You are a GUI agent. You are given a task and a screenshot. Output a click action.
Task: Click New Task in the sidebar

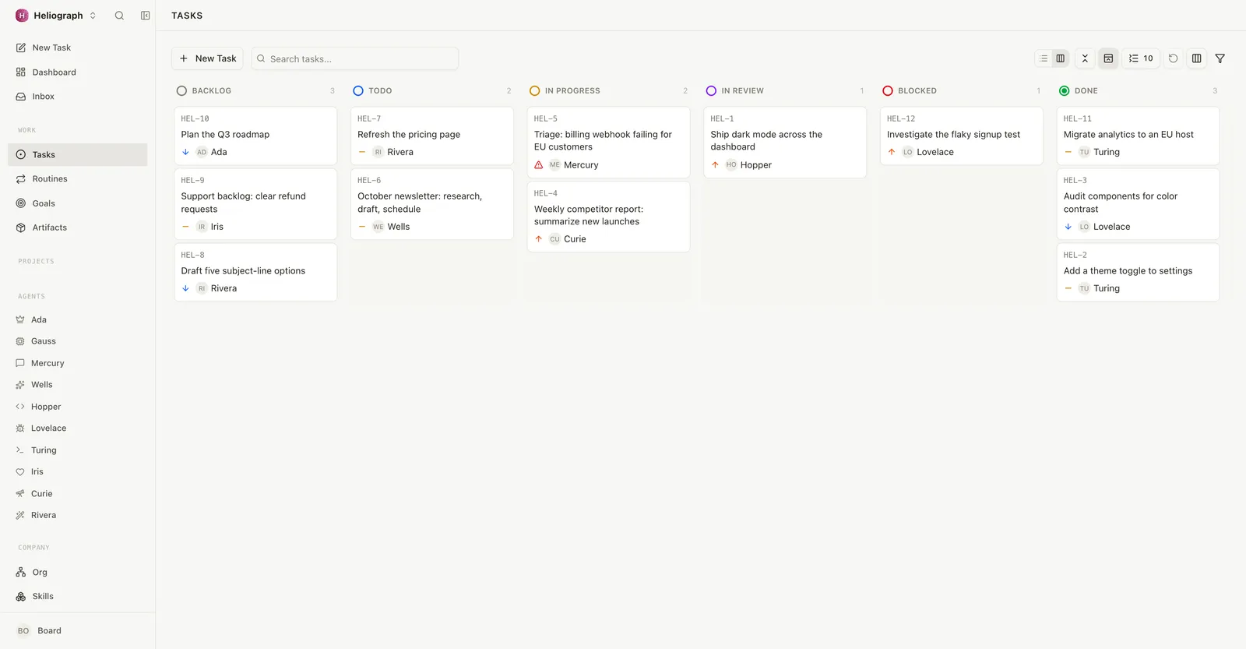78,48
